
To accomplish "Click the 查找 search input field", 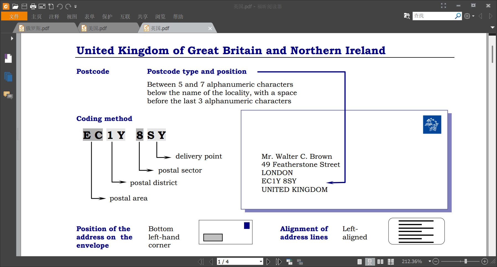I will pos(433,16).
